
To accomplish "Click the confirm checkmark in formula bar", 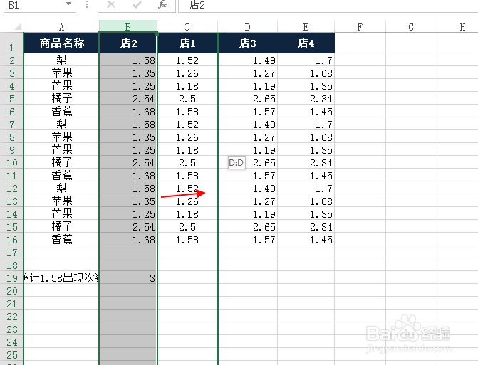I will pos(137,4).
